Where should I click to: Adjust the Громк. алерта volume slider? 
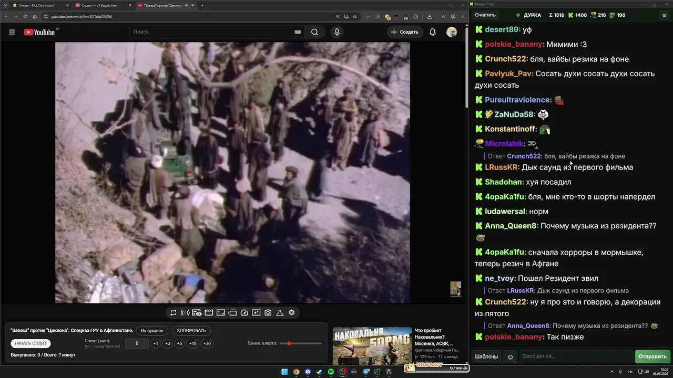[301, 343]
